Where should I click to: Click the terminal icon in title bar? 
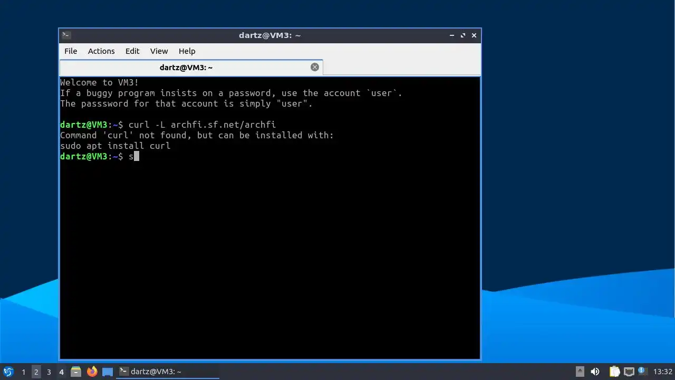point(66,35)
